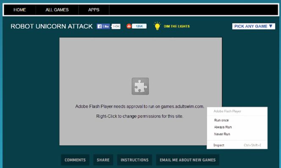Screen dimensions: 281x168
Task: Click the 126K share count badge
Action: [139, 26]
